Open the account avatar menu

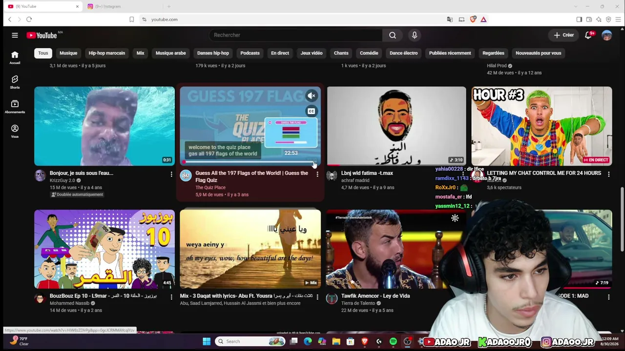607,35
